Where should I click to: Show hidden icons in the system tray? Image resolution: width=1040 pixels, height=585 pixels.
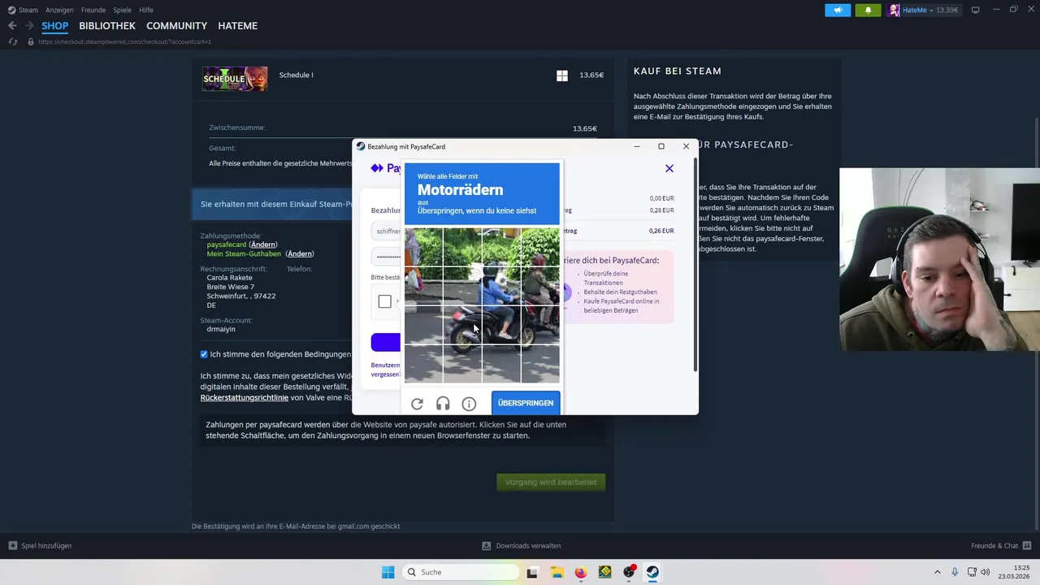point(937,572)
